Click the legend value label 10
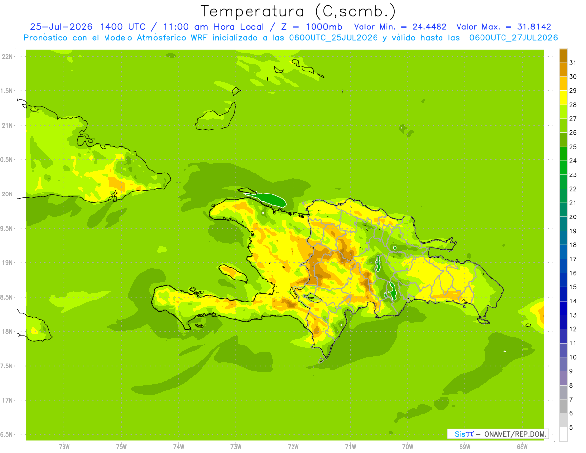Viewport: 586px width, 453px height. pyautogui.click(x=573, y=357)
